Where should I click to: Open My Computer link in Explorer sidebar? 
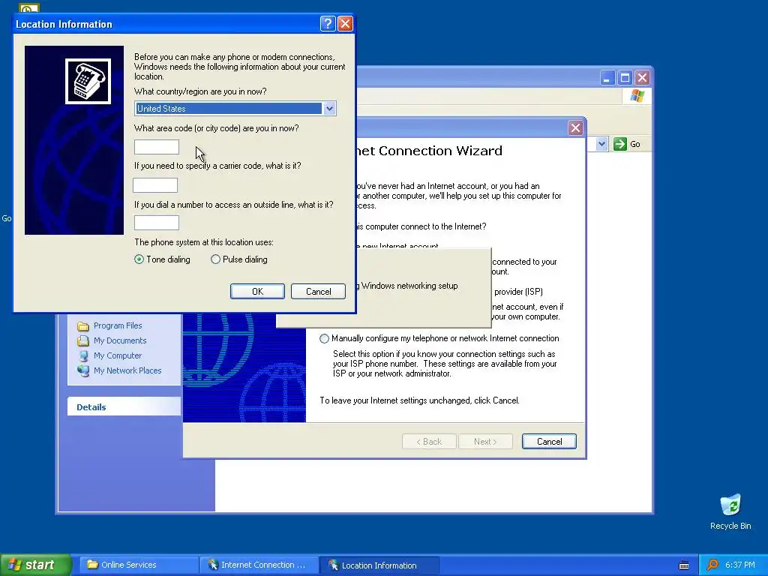(x=118, y=355)
